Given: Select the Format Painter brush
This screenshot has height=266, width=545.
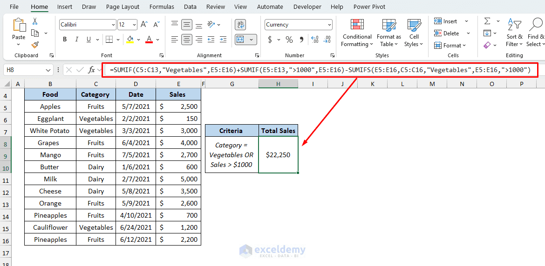Looking at the screenshot, I should pos(35,45).
